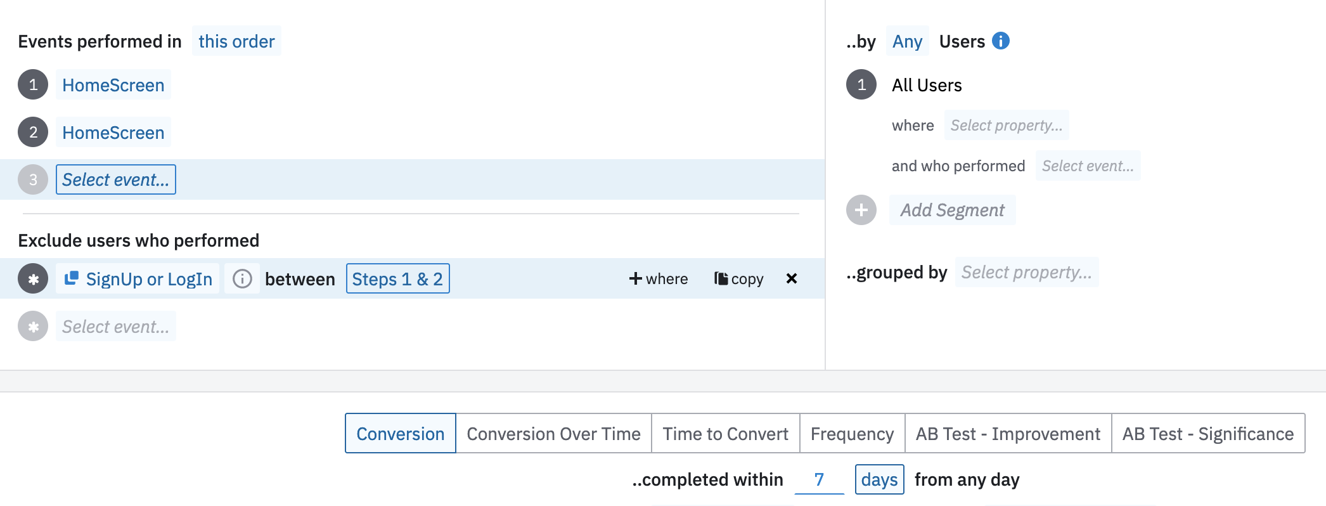Click the asterisk icon next to SignUp or LogIn
The image size is (1326, 506).
33,278
